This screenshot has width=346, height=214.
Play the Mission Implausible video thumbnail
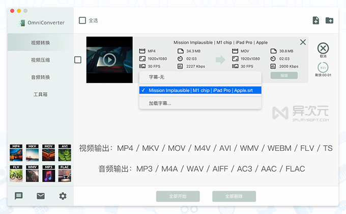point(109,60)
